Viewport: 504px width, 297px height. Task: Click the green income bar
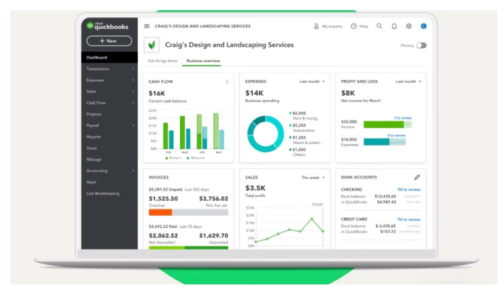click(384, 125)
